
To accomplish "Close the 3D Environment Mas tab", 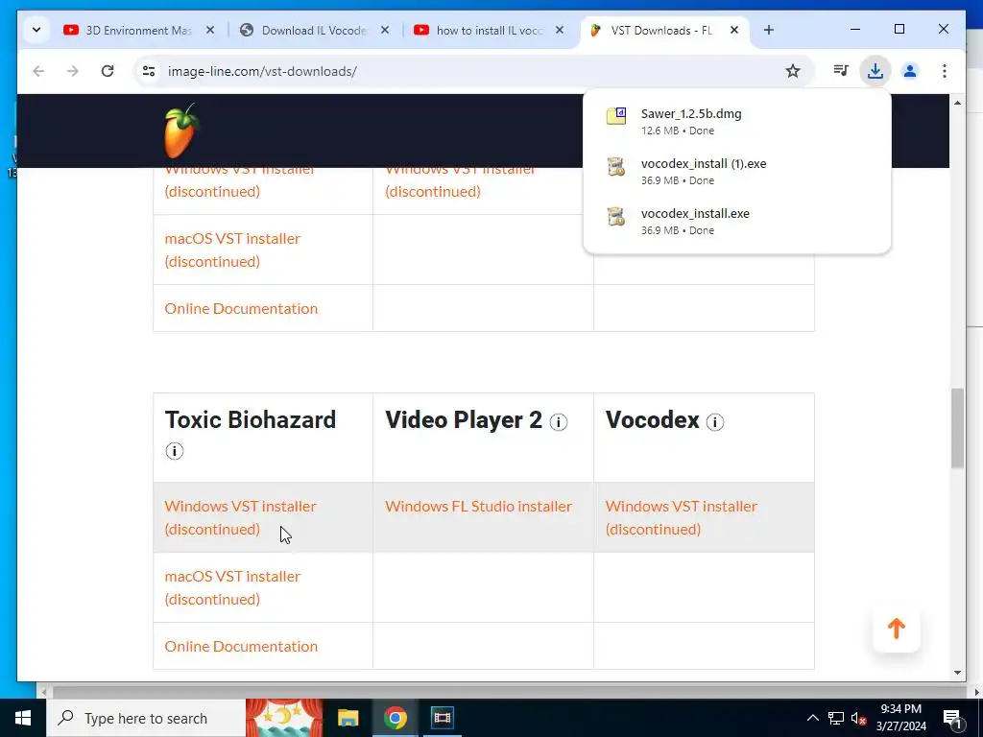I will point(210,30).
